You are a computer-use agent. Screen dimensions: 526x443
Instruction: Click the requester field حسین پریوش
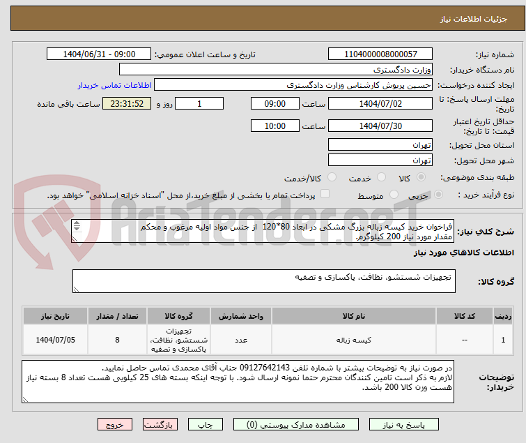(293, 85)
